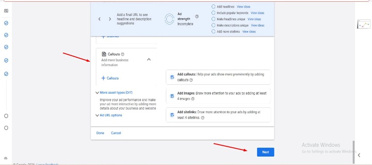Toggle Make descriptions unique suggestion circle

tap(213, 25)
